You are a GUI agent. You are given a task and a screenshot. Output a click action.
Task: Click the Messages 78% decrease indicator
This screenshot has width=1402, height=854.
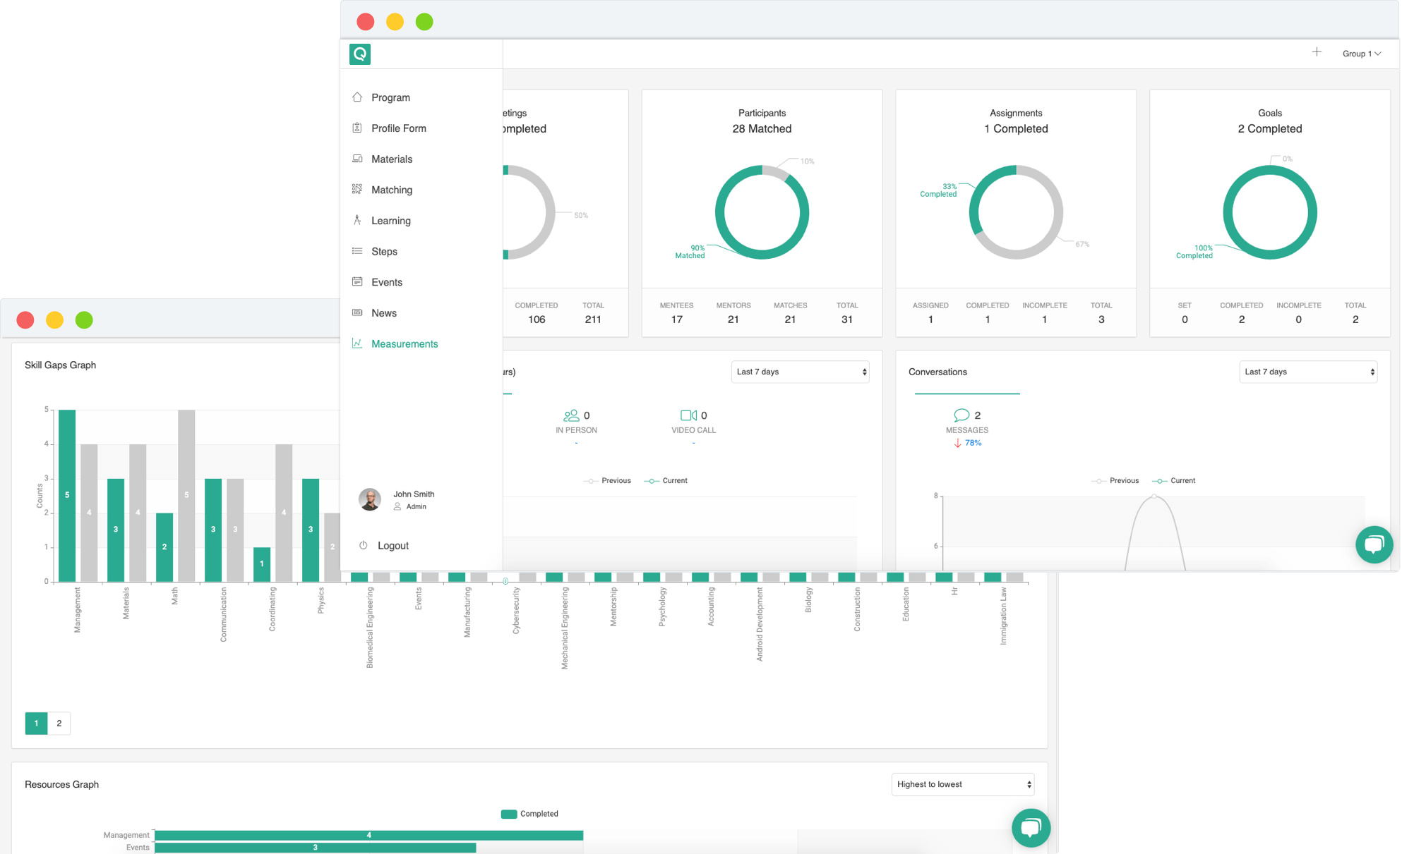[967, 443]
